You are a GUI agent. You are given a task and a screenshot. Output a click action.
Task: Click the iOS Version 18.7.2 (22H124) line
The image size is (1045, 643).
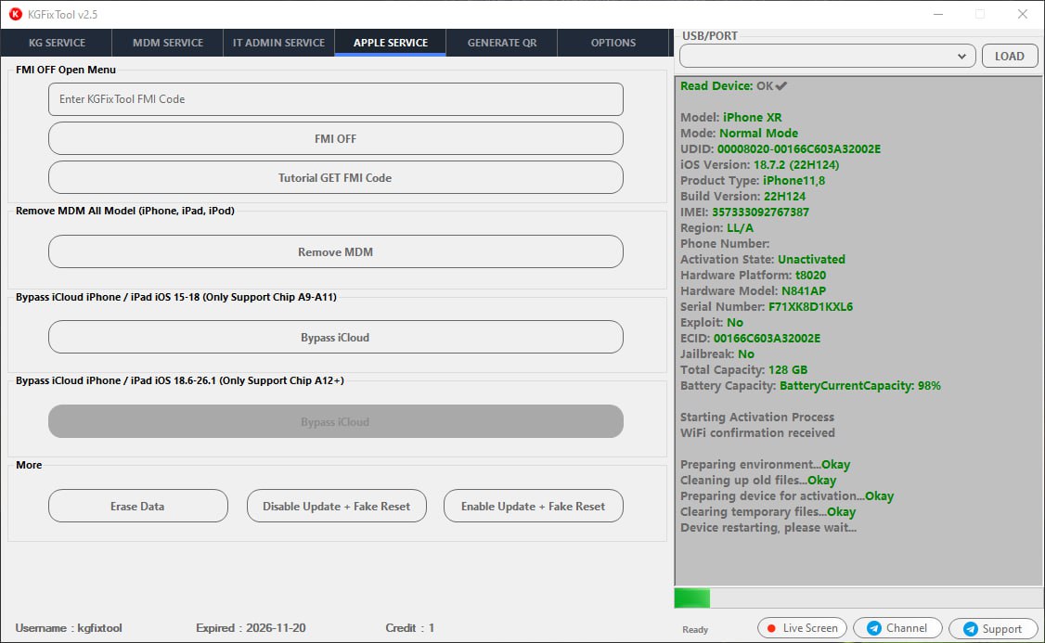pyautogui.click(x=760, y=164)
